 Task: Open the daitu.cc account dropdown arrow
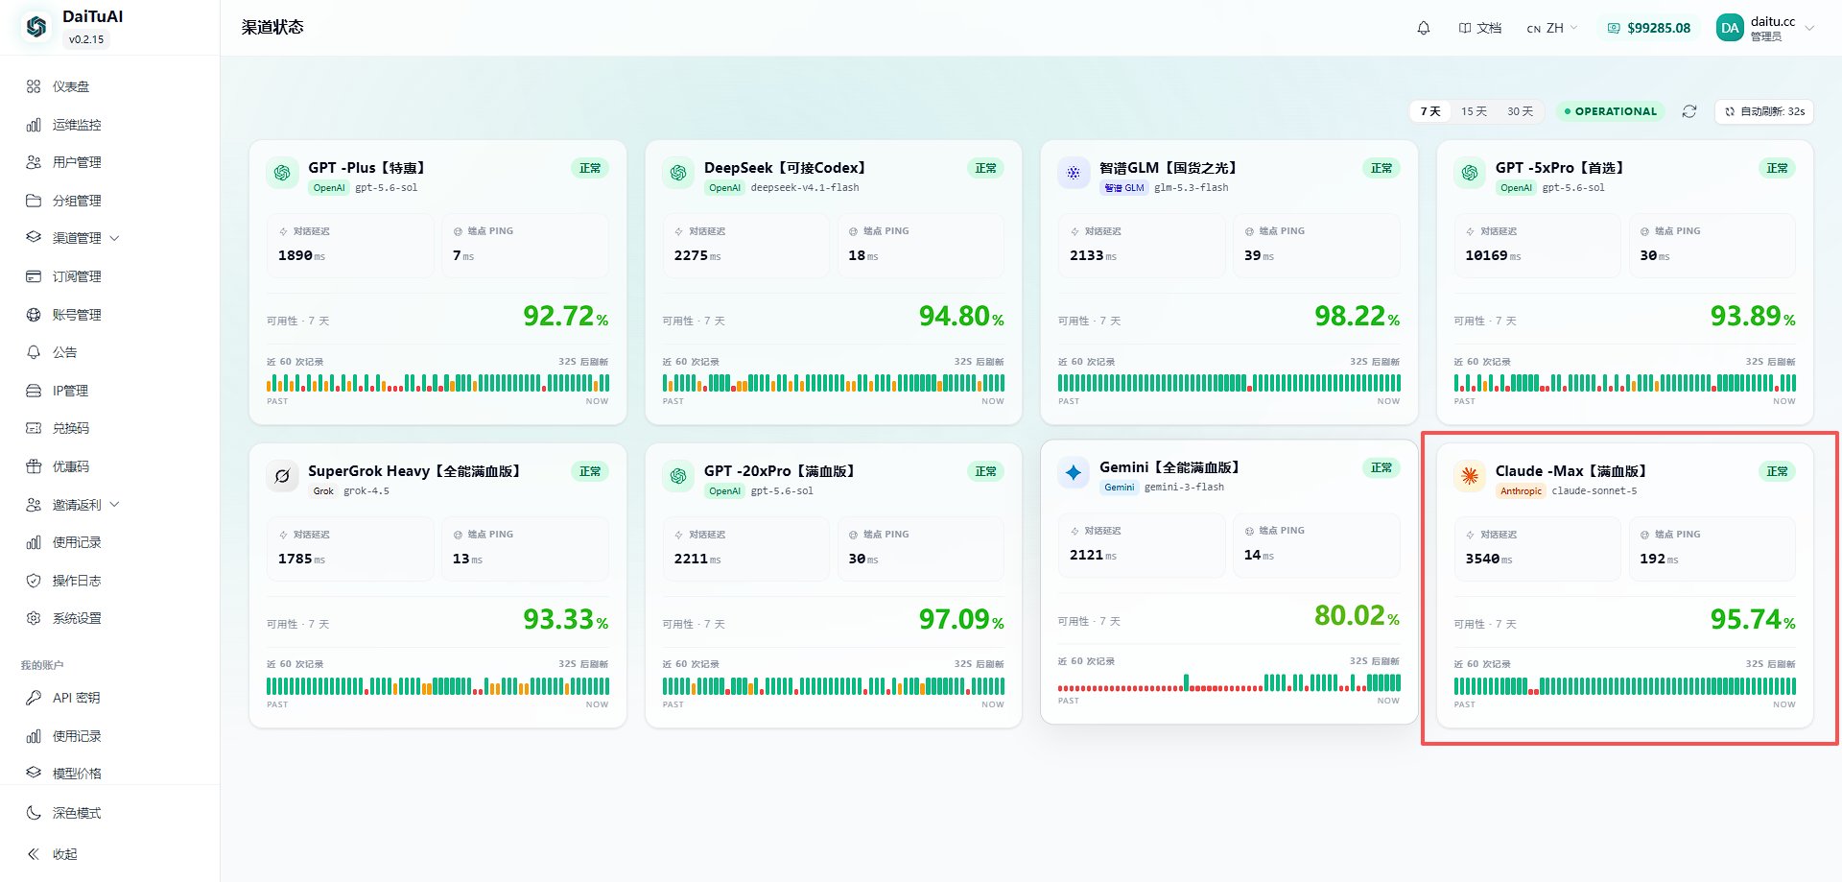pyautogui.click(x=1809, y=28)
